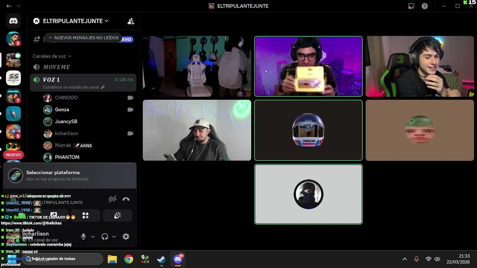Screen dimensions: 477x268
Task: Open the TRIPULANTE JUNTE server icon
Action: [x=13, y=60]
